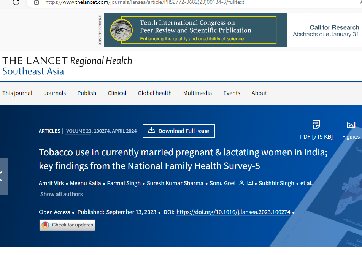
Task: Click the Download Full Issue button
Action: 179,130
